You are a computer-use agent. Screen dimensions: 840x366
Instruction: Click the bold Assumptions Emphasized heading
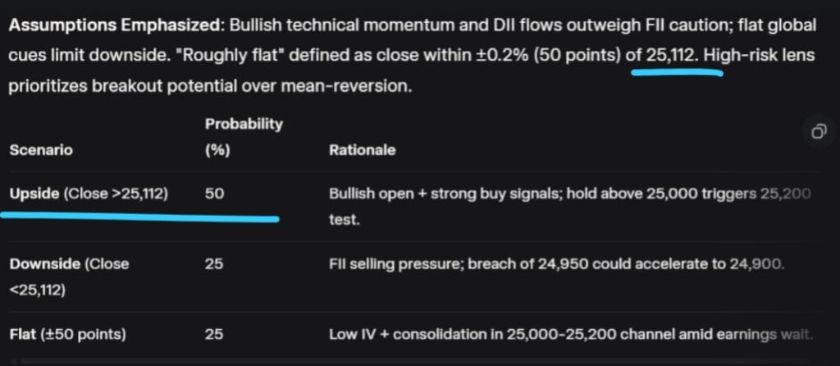click(x=113, y=25)
